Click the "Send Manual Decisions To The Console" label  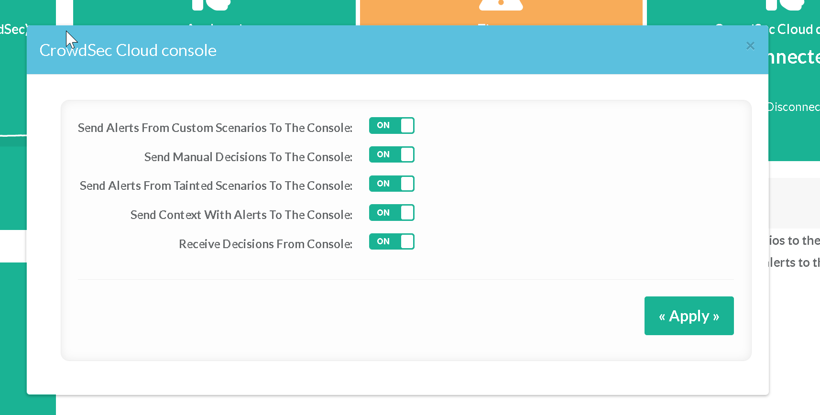click(x=248, y=157)
